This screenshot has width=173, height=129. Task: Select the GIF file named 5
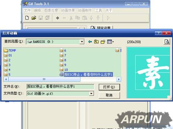(7, 75)
